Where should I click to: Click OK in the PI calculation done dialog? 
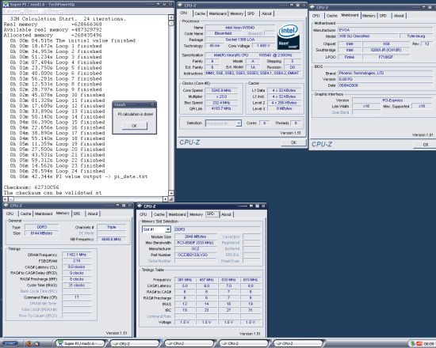click(x=134, y=126)
